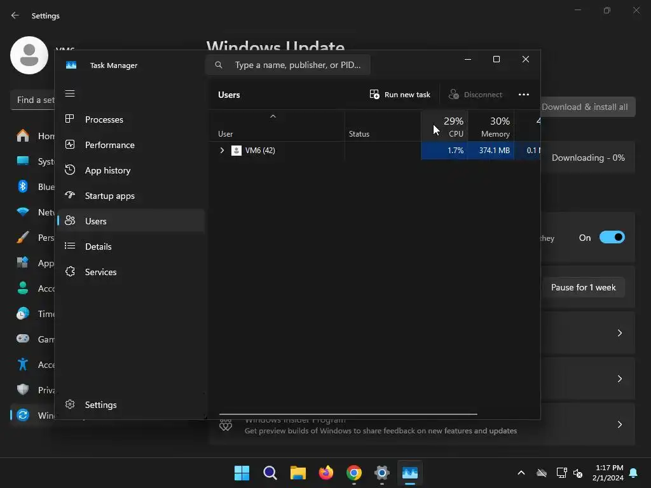Screen dimensions: 651x488
Task: Open the Accounts icon in Settings sidebar
Action: click(23, 288)
